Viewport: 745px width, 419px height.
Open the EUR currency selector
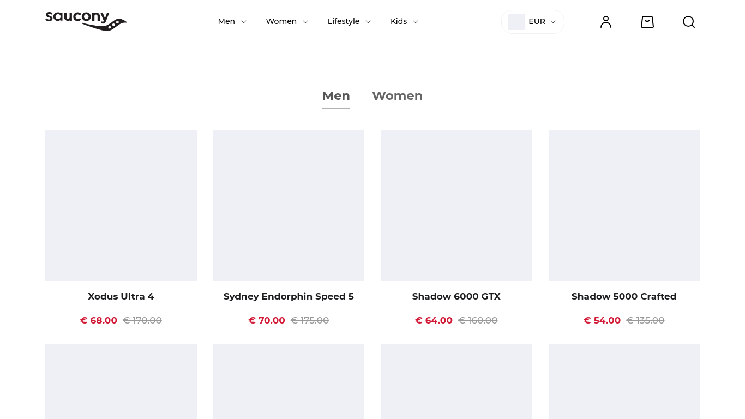point(533,22)
